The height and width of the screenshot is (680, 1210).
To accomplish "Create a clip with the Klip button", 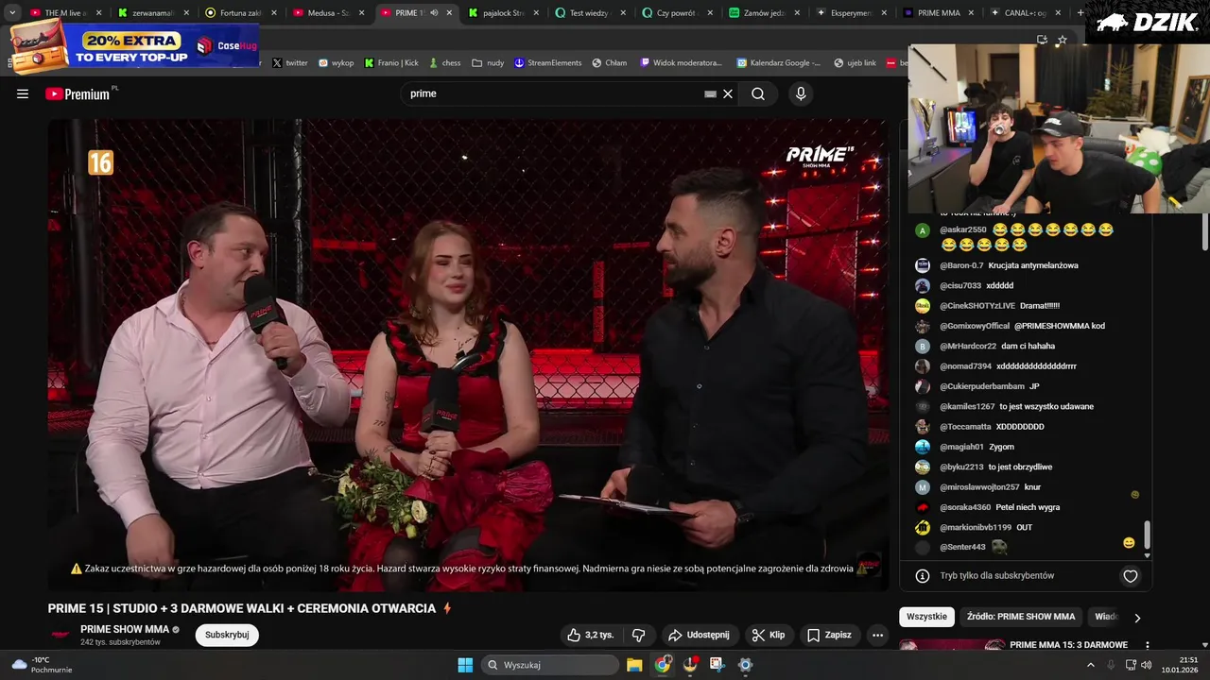I will tap(768, 635).
